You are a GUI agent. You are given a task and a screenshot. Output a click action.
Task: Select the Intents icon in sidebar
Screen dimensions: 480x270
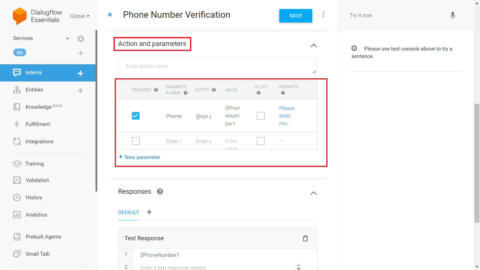click(16, 72)
